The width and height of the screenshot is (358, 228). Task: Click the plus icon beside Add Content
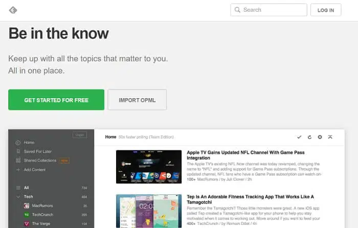click(x=18, y=170)
